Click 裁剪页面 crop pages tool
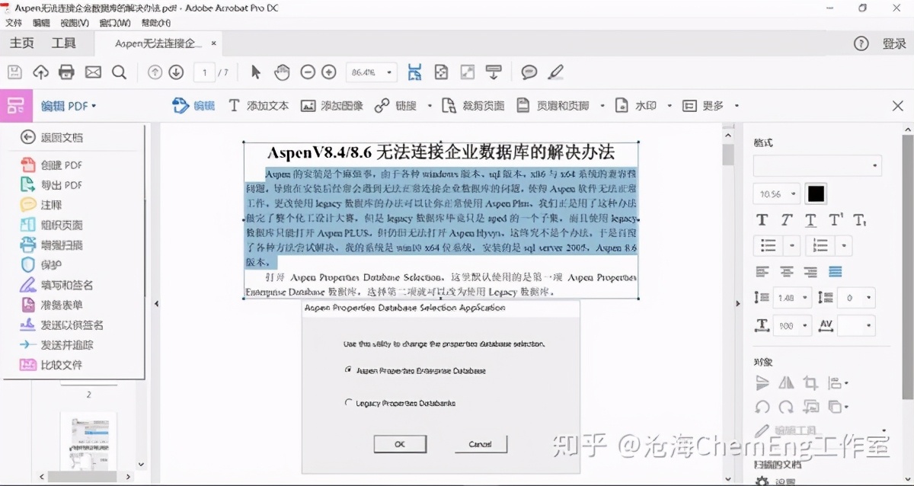 click(x=473, y=106)
